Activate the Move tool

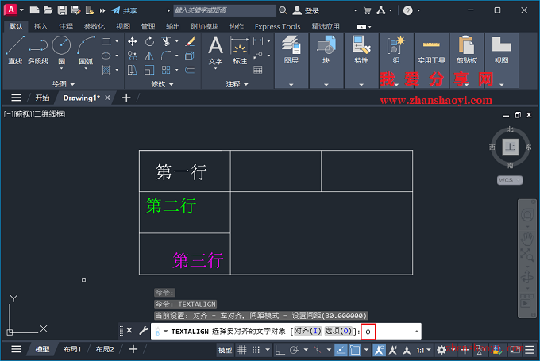[x=133, y=41]
